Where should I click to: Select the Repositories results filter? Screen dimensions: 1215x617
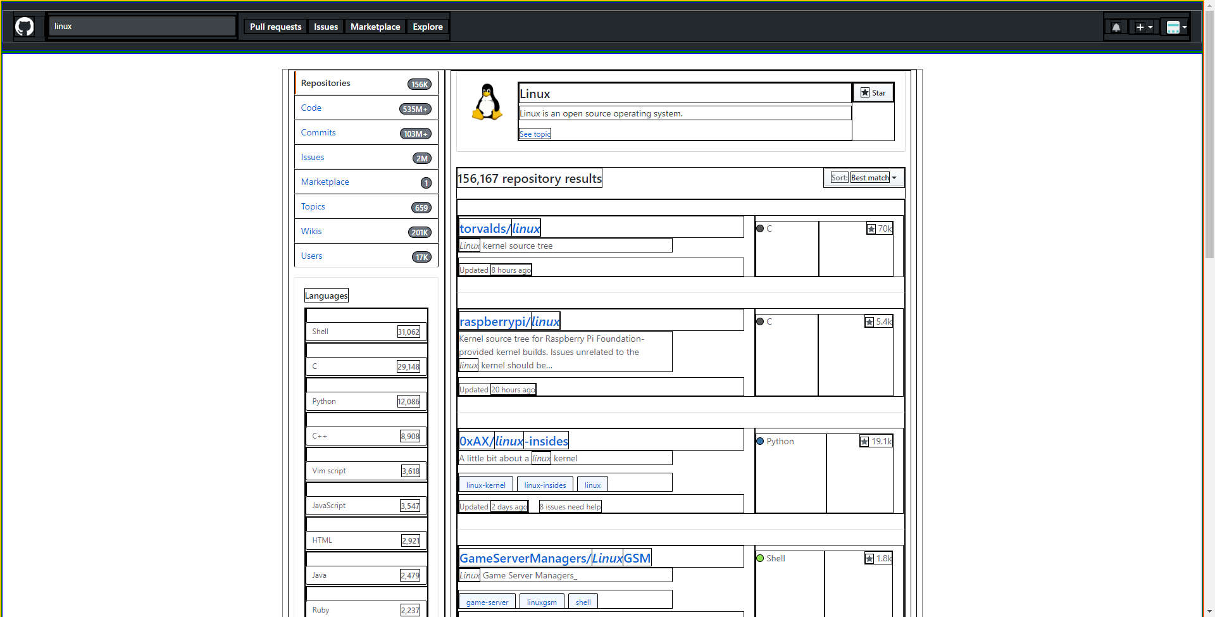(x=366, y=84)
